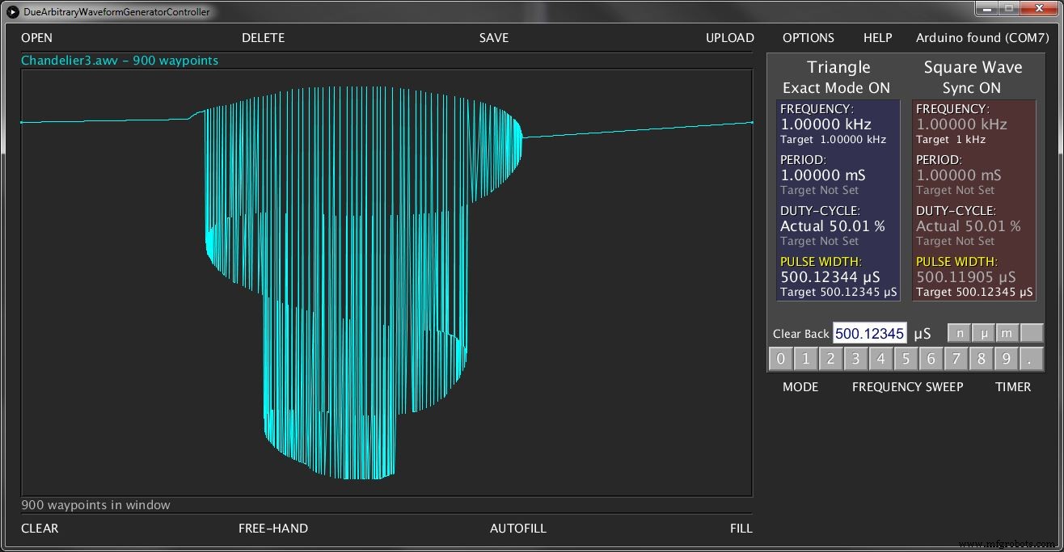The image size is (1064, 552).
Task: Open the HELP menu
Action: point(877,37)
